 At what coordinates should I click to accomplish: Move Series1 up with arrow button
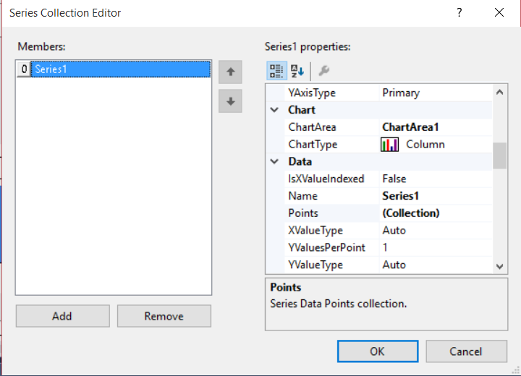point(230,72)
